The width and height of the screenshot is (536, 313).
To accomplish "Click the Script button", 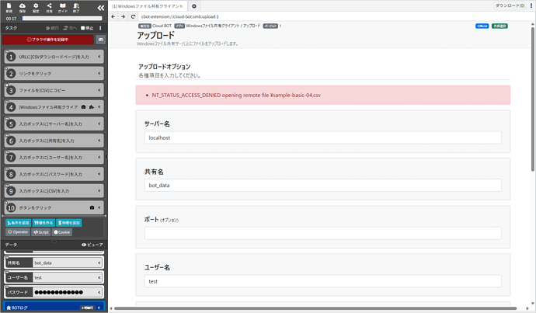I will [41, 232].
